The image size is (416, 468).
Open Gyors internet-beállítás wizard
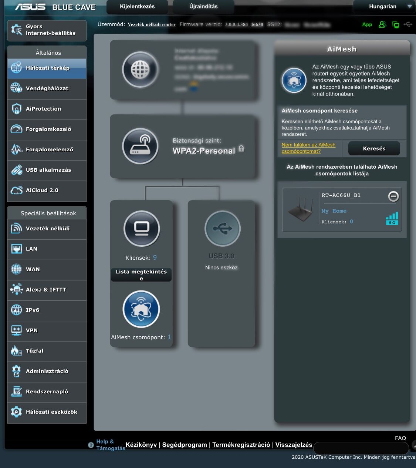(47, 30)
